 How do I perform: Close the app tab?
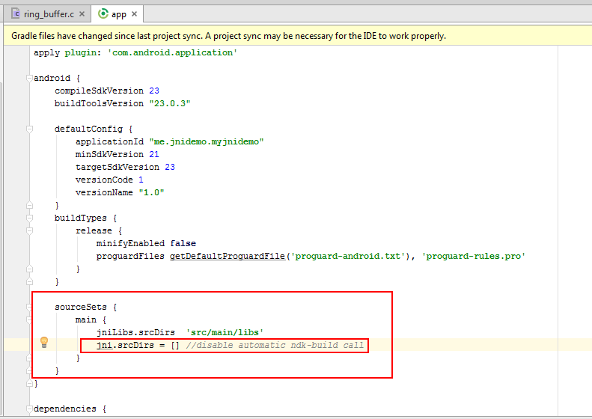tap(134, 14)
